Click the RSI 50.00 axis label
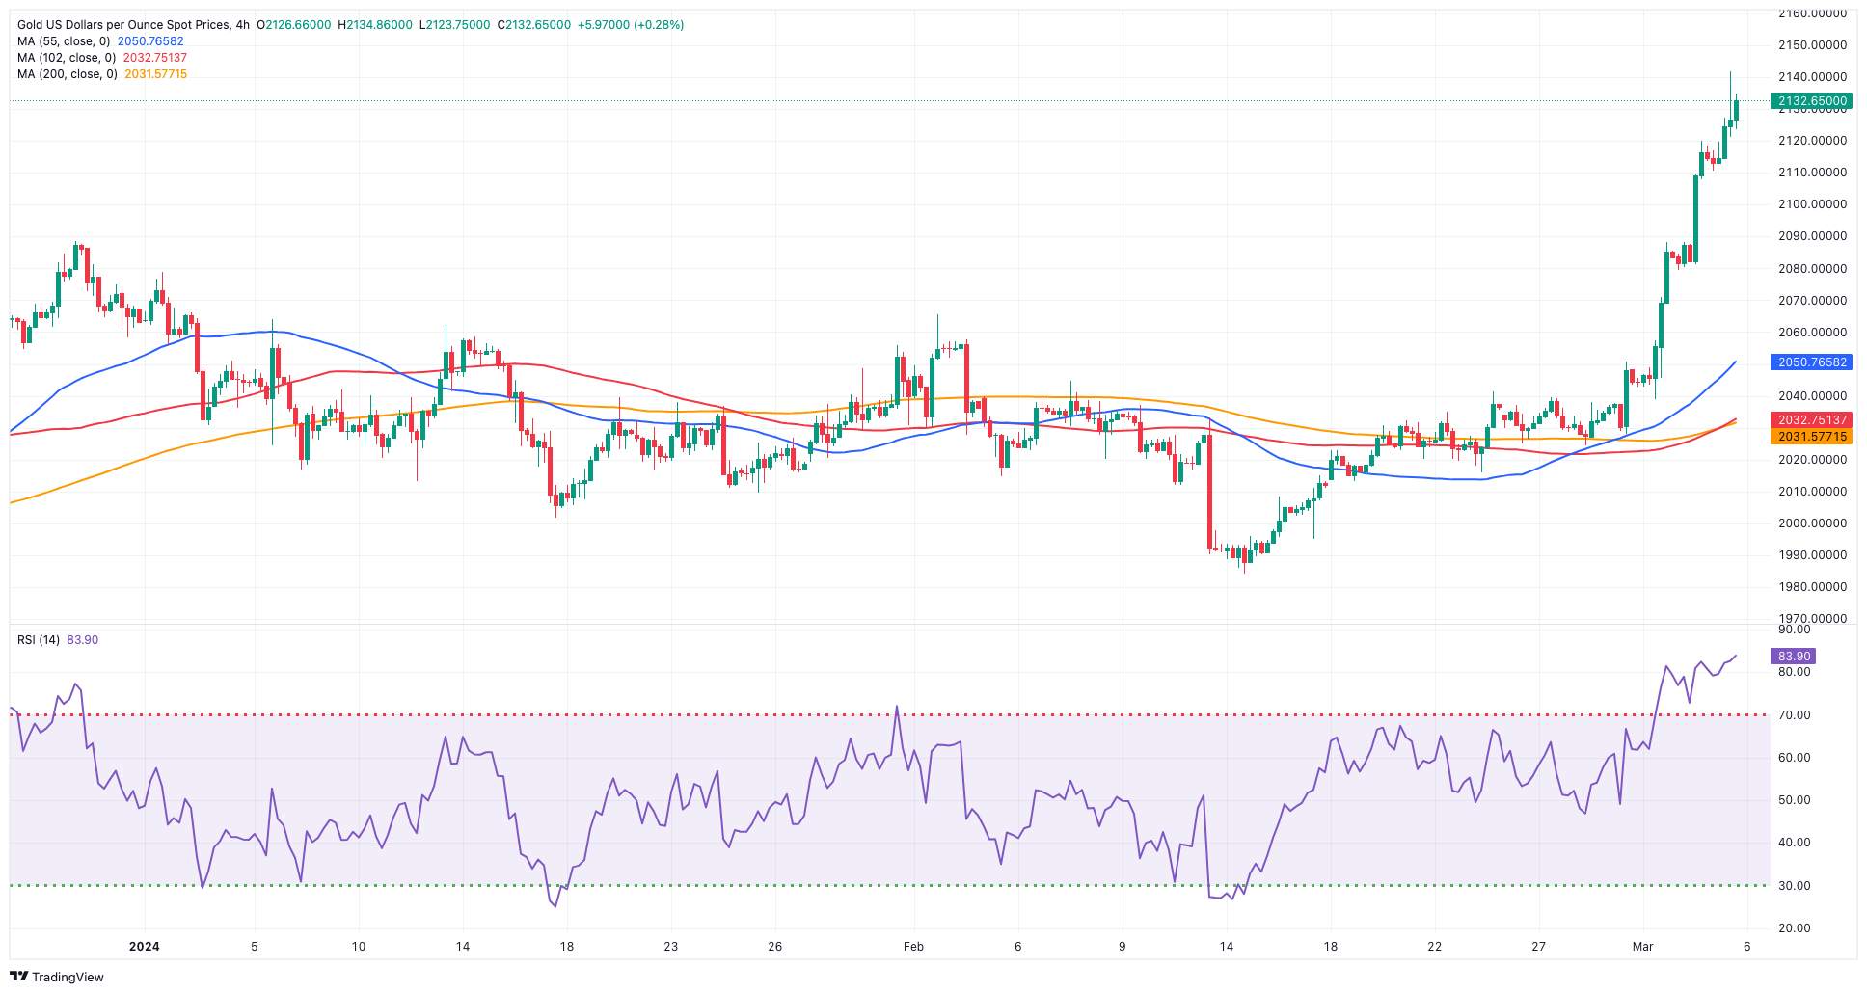Viewport: 1867px width, 993px height. coord(1795,800)
